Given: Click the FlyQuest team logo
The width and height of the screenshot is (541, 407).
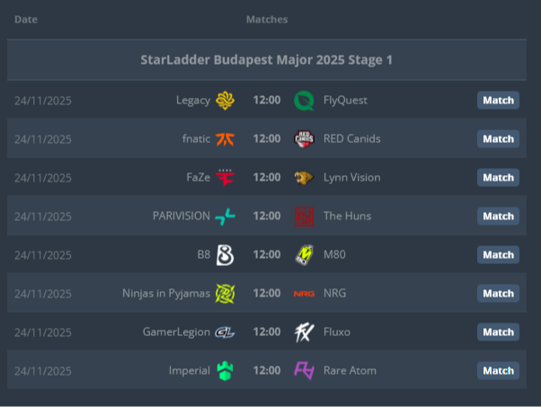Looking at the screenshot, I should pyautogui.click(x=305, y=100).
